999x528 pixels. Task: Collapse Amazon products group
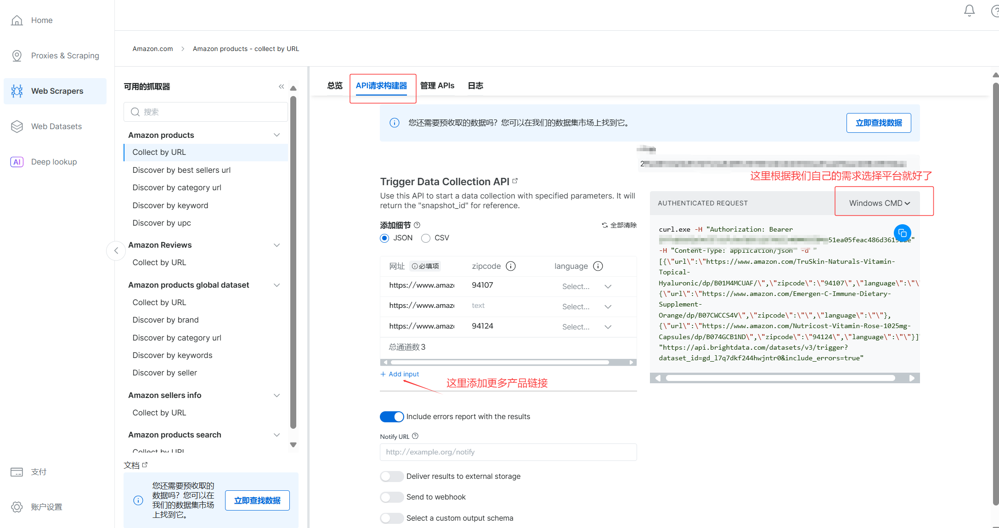tap(277, 135)
